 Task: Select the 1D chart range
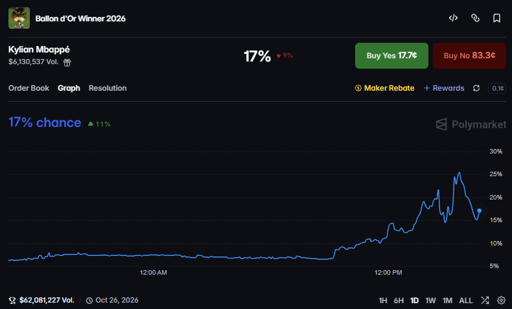(414, 301)
